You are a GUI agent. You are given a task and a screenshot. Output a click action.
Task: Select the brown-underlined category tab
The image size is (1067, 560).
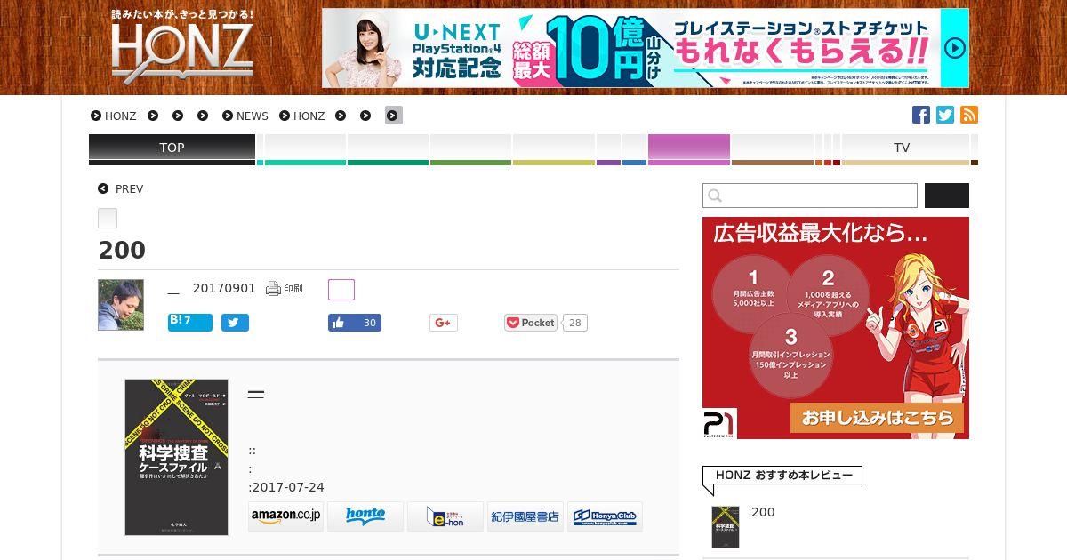(773, 148)
